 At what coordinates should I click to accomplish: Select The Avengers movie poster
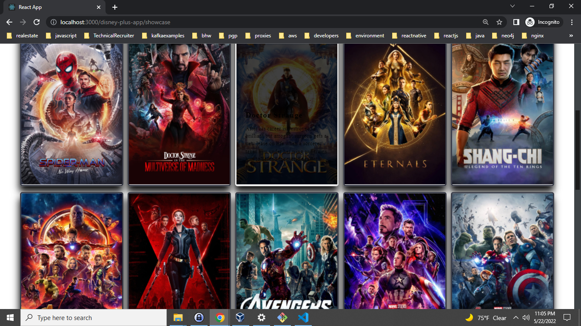point(287,251)
